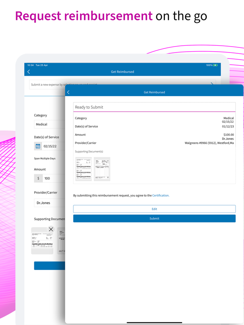Click the $100.00 amount value
244x325 pixels.
[x=229, y=135]
